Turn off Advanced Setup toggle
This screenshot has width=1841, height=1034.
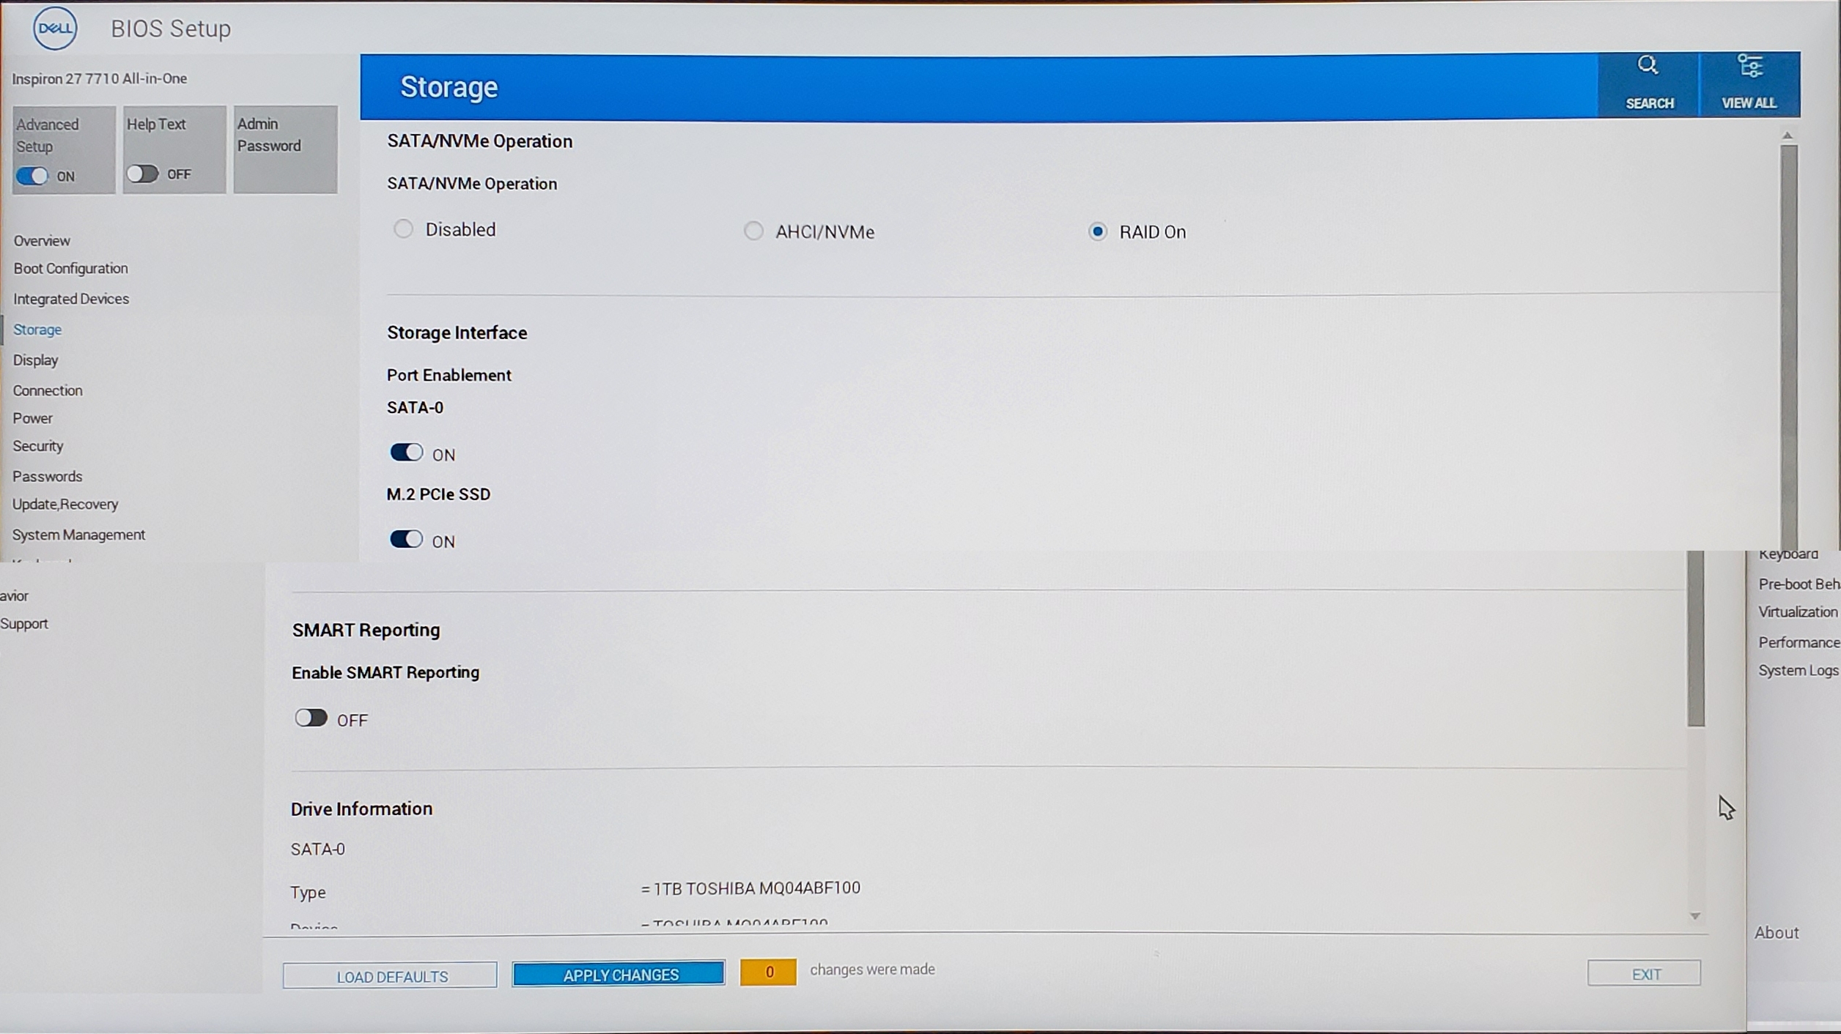coord(32,176)
